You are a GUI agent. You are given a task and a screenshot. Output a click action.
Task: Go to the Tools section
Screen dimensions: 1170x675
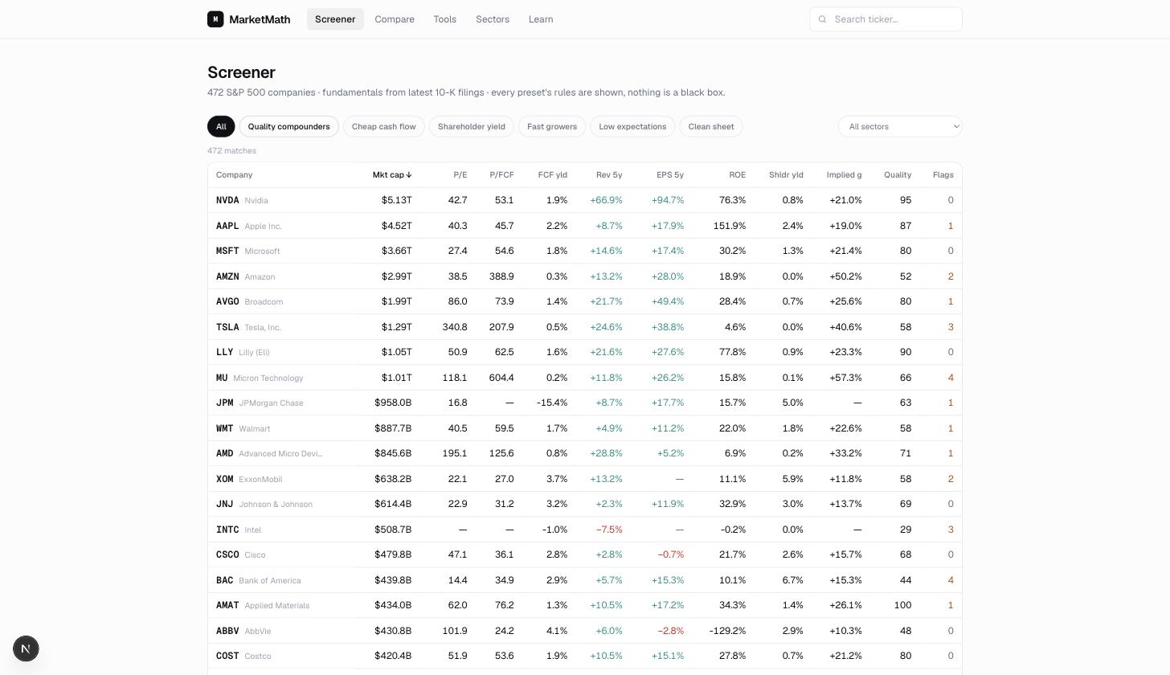(444, 19)
